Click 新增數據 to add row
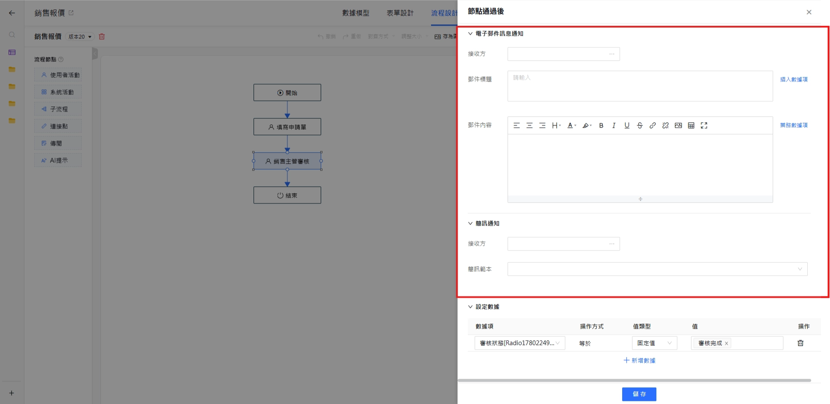The width and height of the screenshot is (830, 404). pyautogui.click(x=639, y=360)
